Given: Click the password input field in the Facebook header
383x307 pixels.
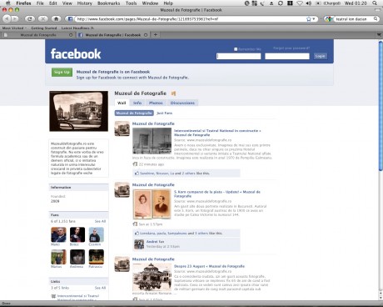Looking at the screenshot, I should [287, 56].
